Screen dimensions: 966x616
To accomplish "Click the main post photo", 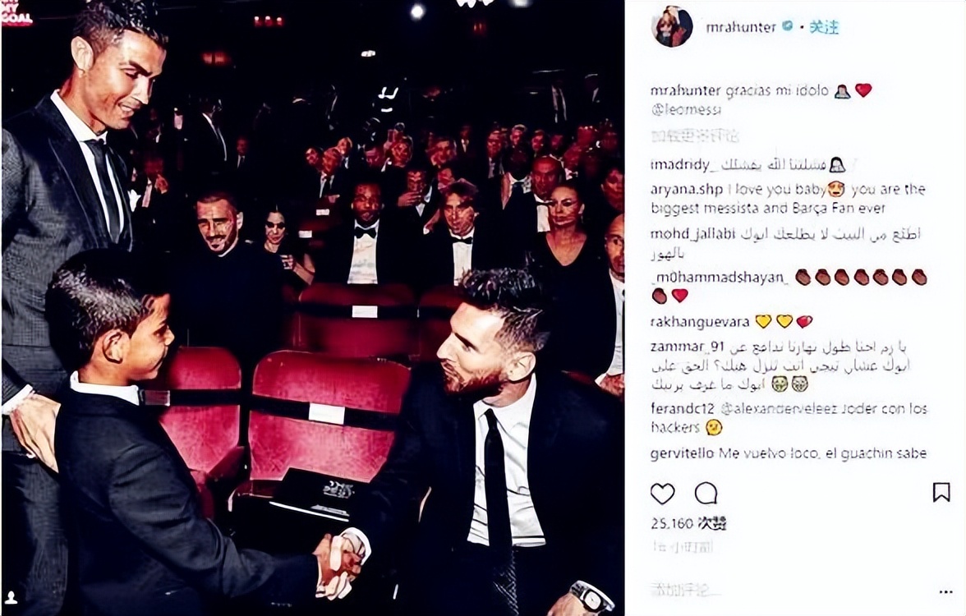I will (x=313, y=308).
